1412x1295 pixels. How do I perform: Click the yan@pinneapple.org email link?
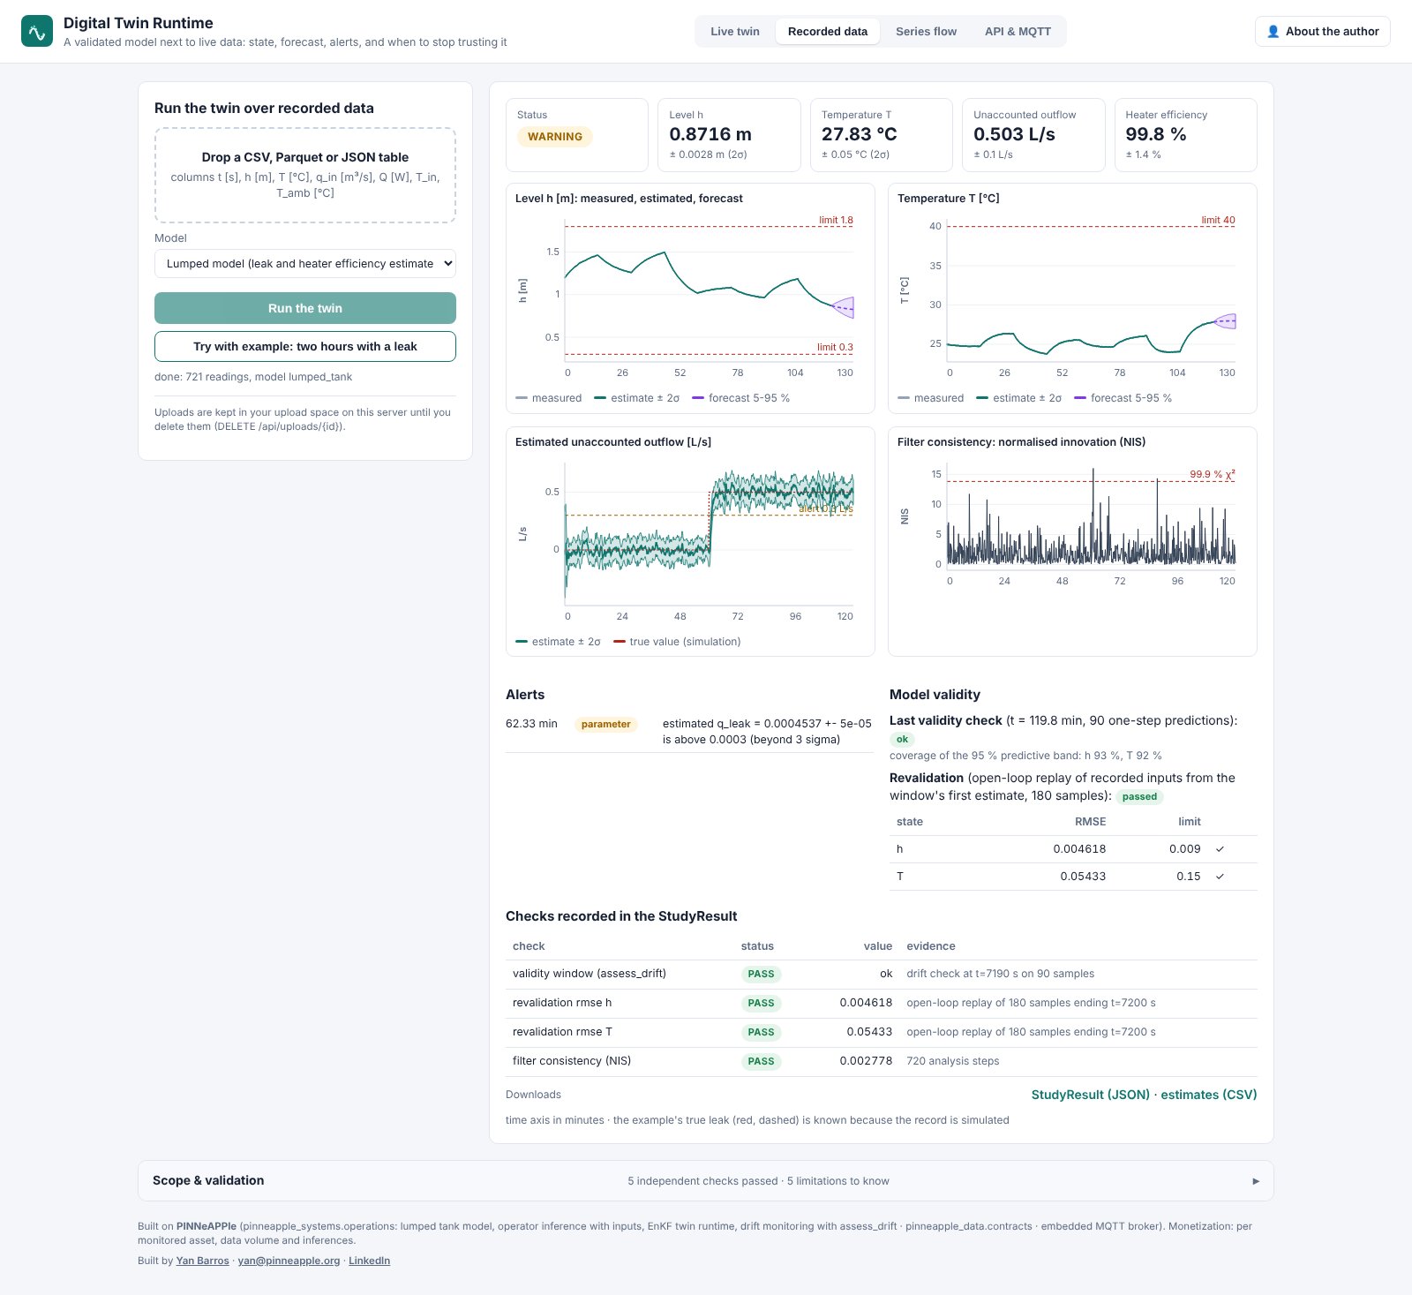point(289,1261)
